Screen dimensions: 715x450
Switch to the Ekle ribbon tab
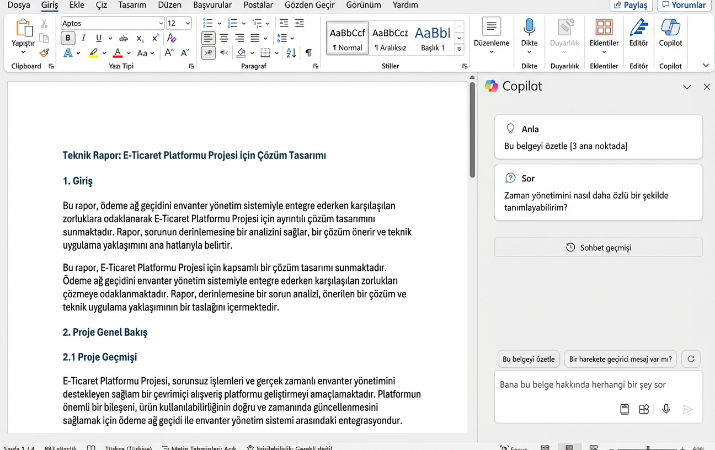click(x=77, y=5)
